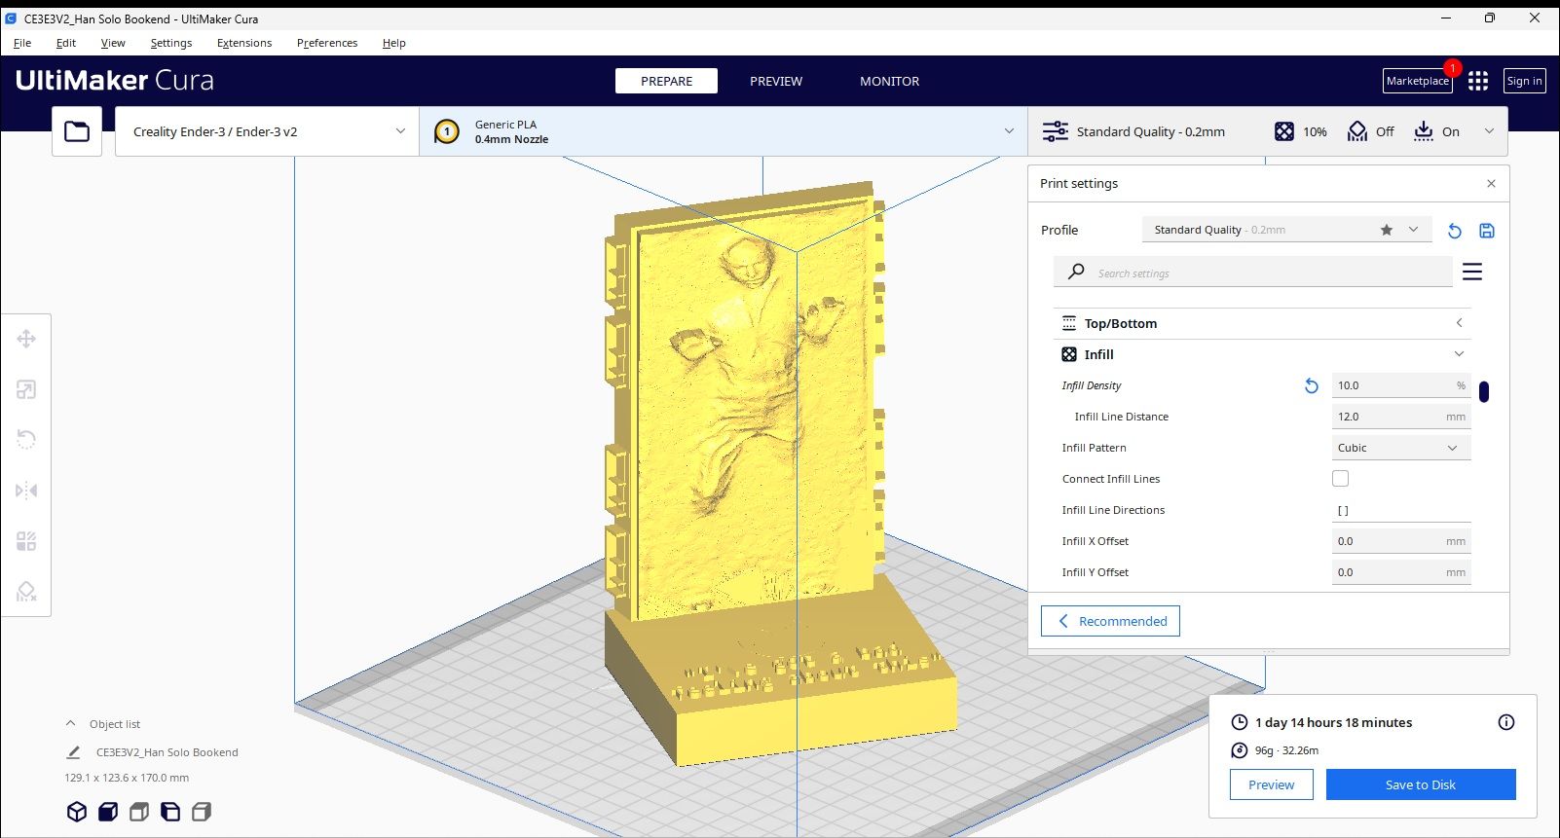Close the Print settings panel
This screenshot has width=1560, height=838.
pos(1491,183)
